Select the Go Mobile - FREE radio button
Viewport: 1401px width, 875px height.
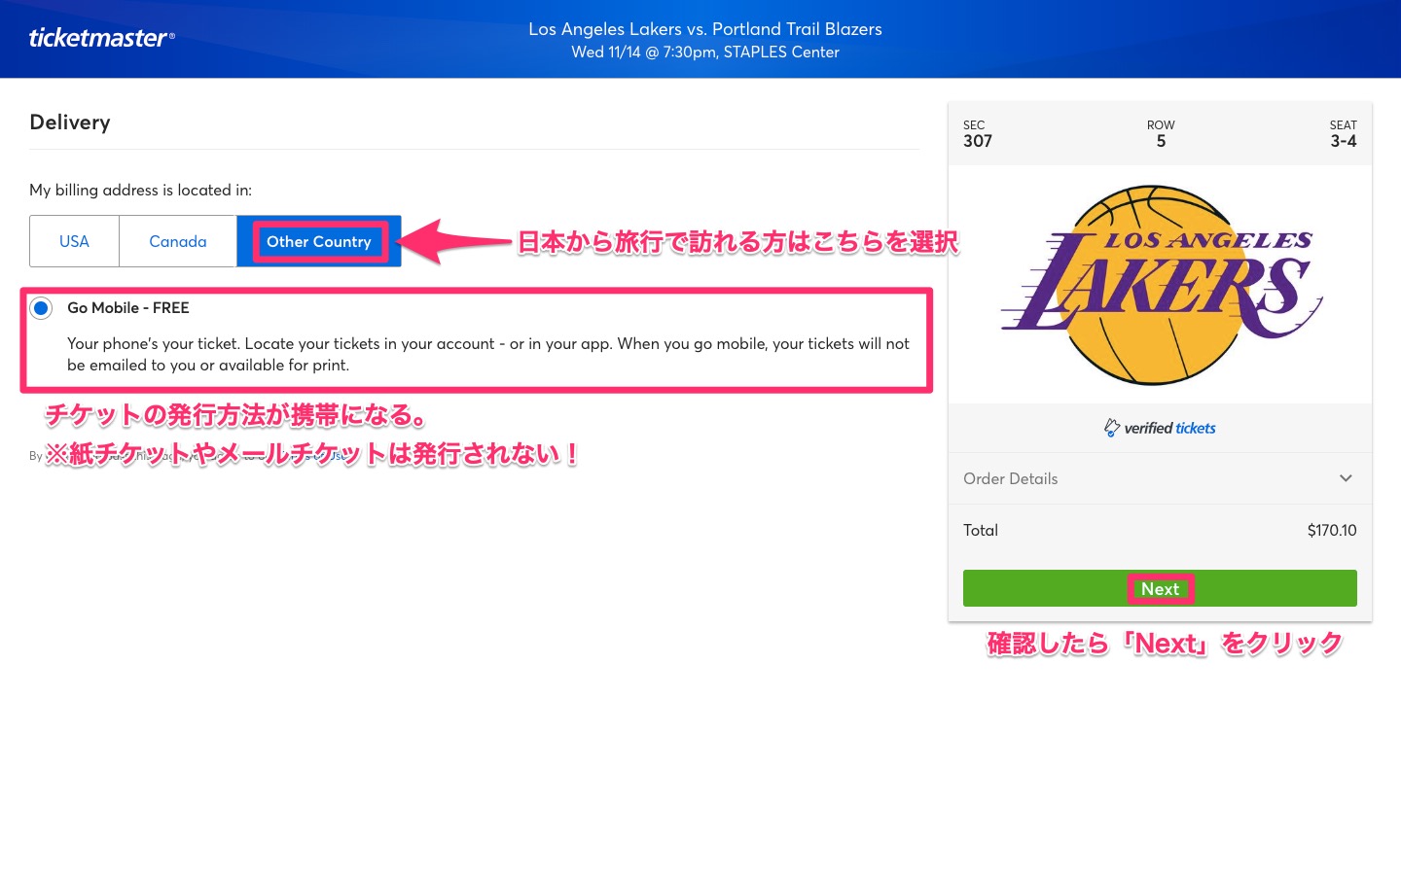(41, 308)
